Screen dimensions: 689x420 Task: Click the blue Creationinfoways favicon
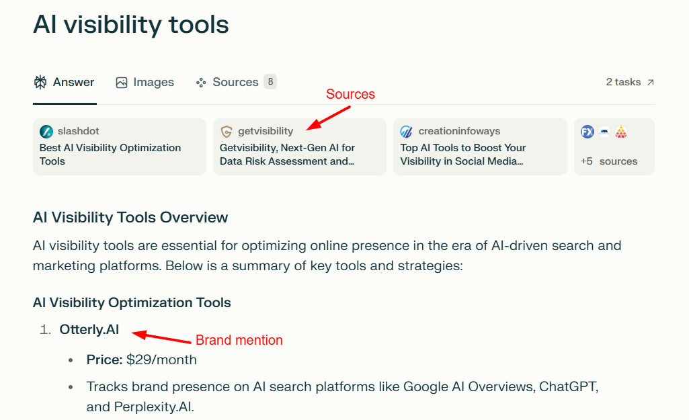pos(407,132)
